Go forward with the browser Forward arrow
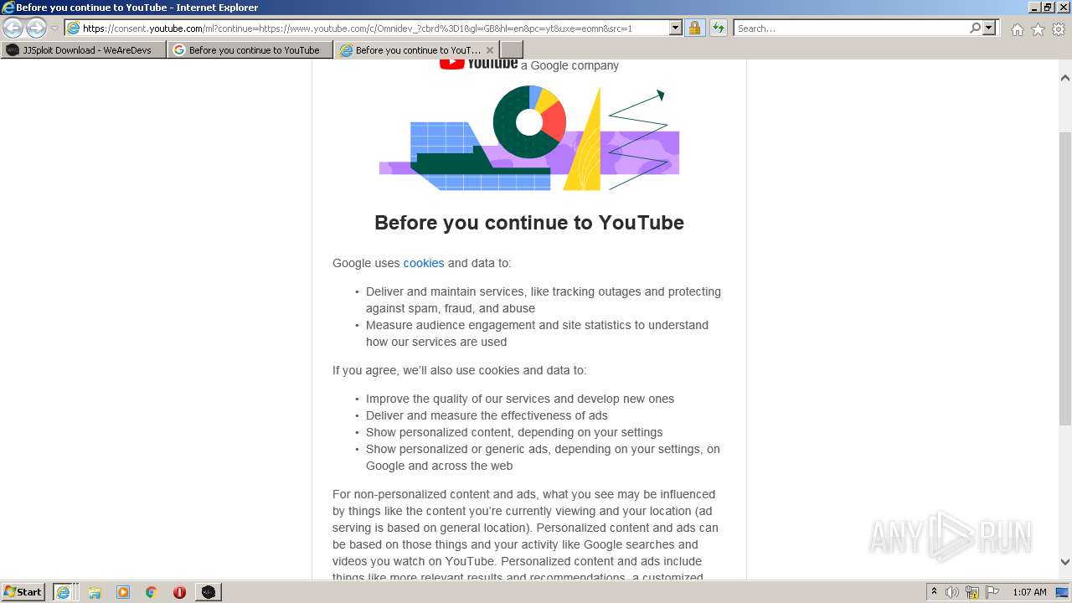This screenshot has height=603, width=1072. pyautogui.click(x=36, y=28)
